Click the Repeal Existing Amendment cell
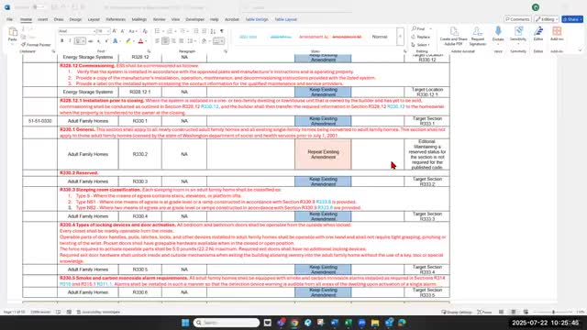The width and height of the screenshot is (587, 330). (323, 154)
